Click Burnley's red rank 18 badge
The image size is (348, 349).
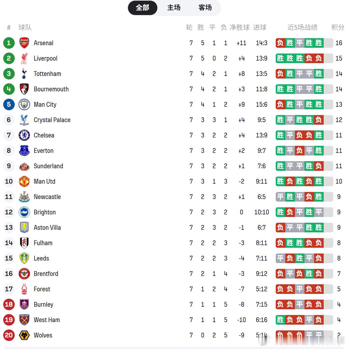(x=9, y=304)
